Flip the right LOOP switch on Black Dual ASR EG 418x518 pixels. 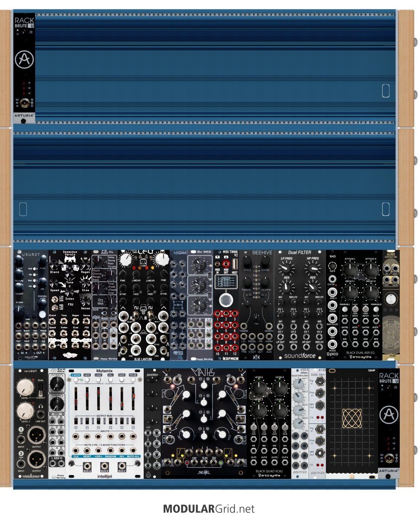point(366,309)
